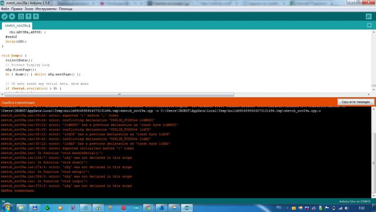The image size is (376, 212).
Task: Open the Файл menu
Action: click(x=5, y=9)
